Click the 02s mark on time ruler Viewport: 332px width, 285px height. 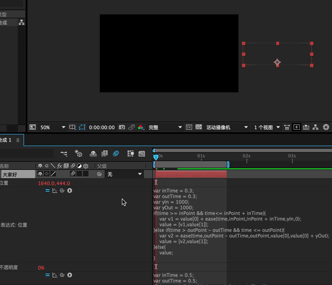(x=247, y=156)
